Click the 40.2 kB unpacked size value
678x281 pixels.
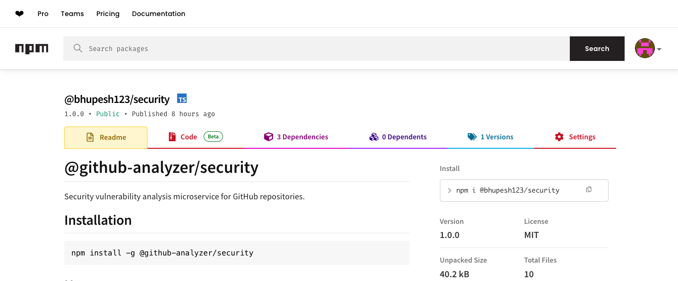(x=455, y=274)
